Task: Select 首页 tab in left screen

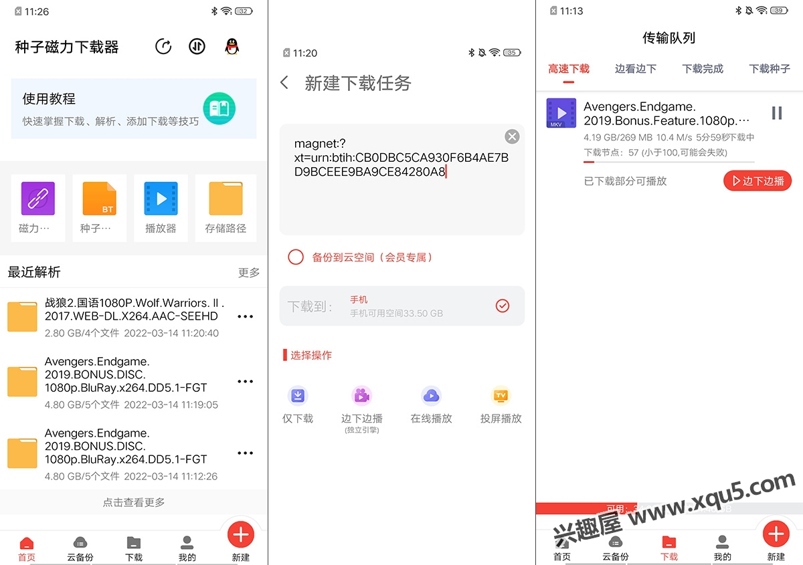Action: (x=27, y=549)
